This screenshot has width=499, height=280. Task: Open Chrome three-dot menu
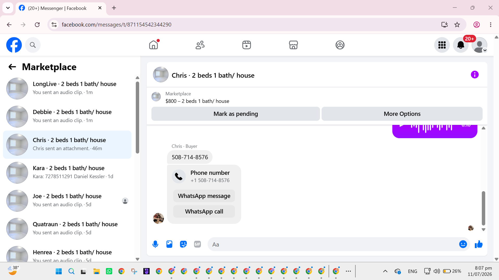tap(491, 25)
